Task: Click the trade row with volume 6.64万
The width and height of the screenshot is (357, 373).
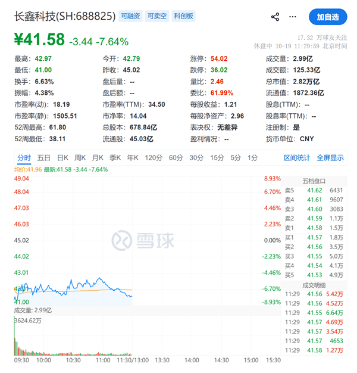Action: coord(314,313)
